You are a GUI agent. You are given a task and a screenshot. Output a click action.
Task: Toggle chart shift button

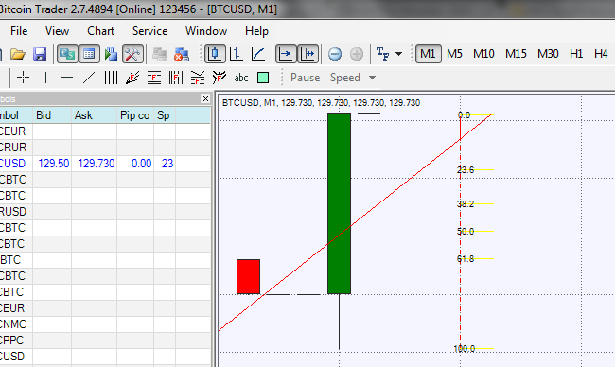(x=308, y=54)
